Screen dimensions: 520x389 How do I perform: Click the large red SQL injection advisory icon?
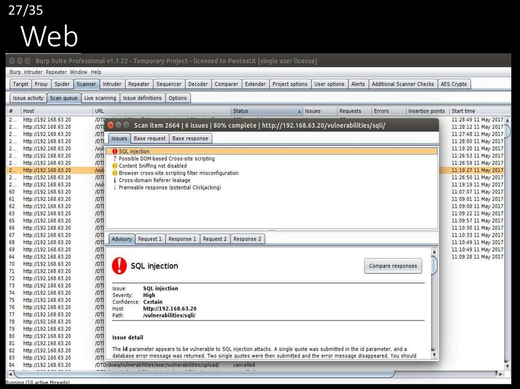click(119, 265)
